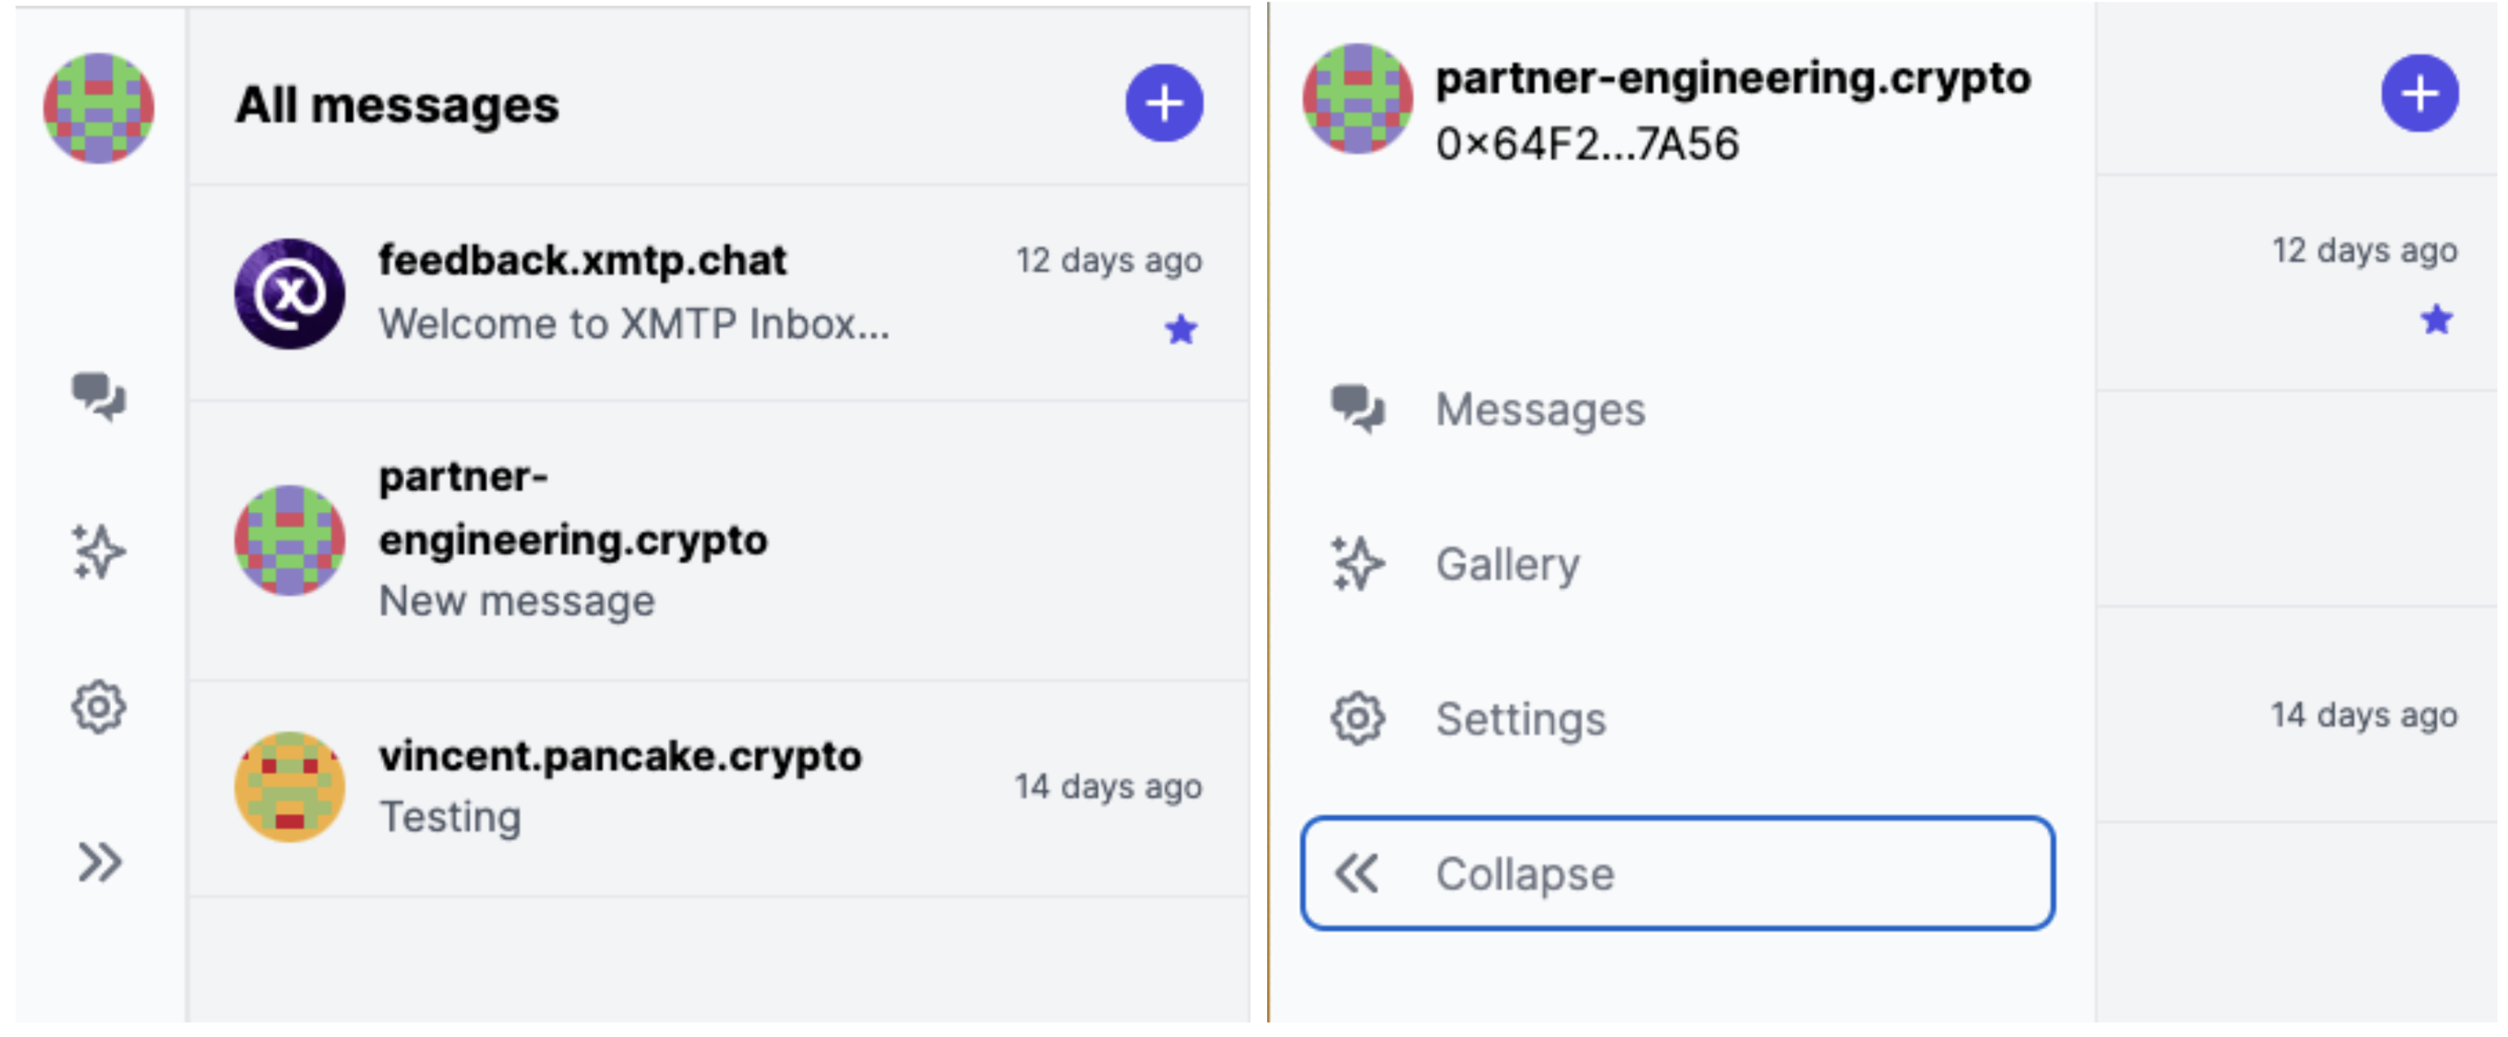Click the Settings gear in the expanded panel
This screenshot has width=2508, height=1037.
click(1361, 719)
